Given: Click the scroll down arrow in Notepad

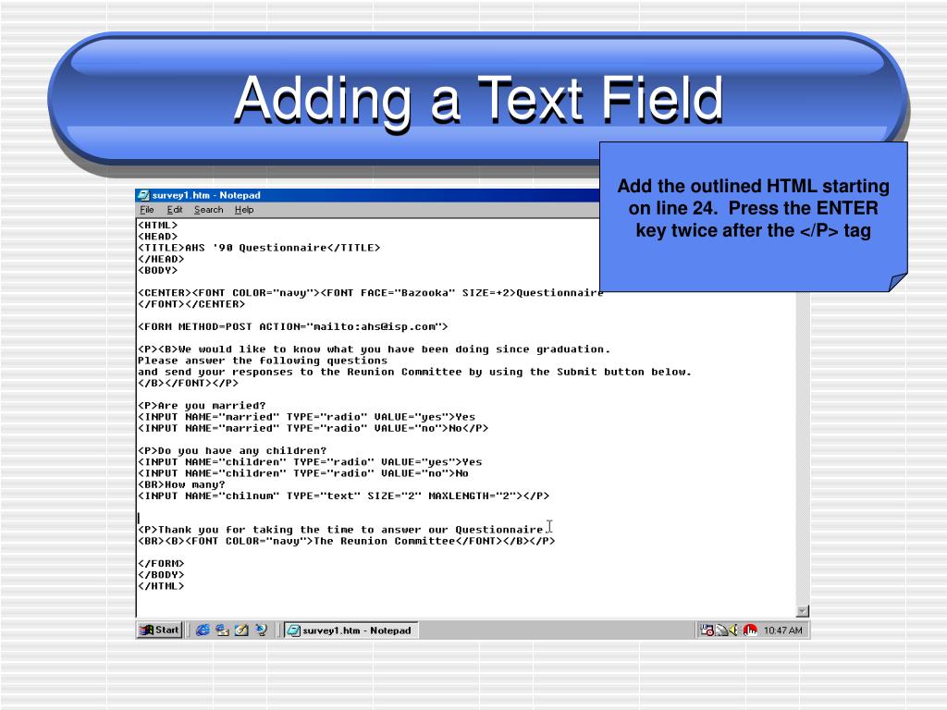Looking at the screenshot, I should (803, 611).
